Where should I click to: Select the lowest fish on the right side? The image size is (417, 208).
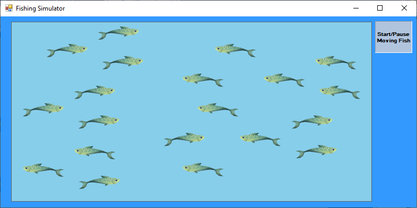coord(317,152)
